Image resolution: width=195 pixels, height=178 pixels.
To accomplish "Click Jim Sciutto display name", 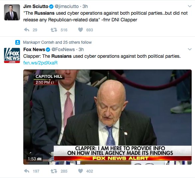I will (36, 6).
